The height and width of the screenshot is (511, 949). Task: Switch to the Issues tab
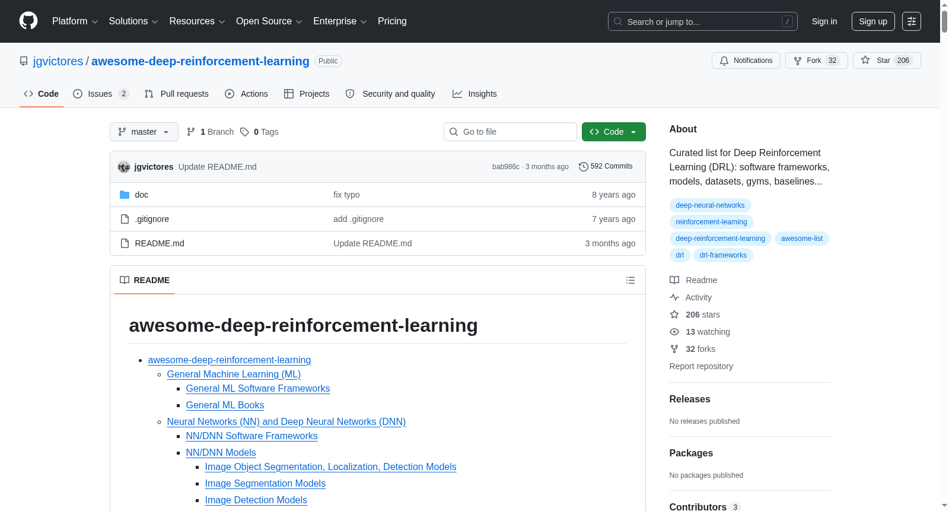coord(101,94)
